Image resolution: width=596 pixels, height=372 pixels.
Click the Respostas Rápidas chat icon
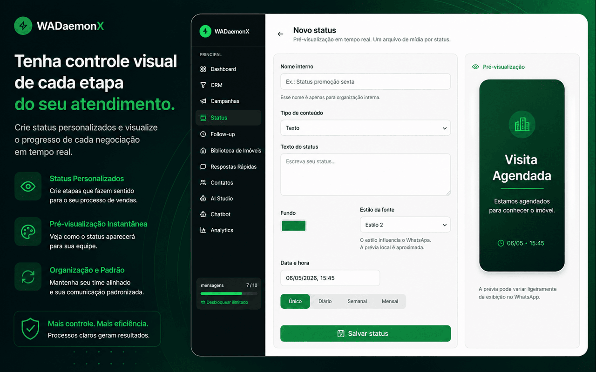[x=203, y=167]
